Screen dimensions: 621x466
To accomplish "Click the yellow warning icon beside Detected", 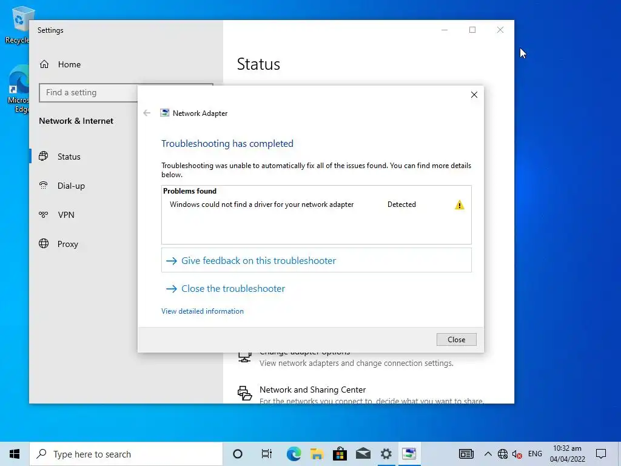I will click(460, 205).
